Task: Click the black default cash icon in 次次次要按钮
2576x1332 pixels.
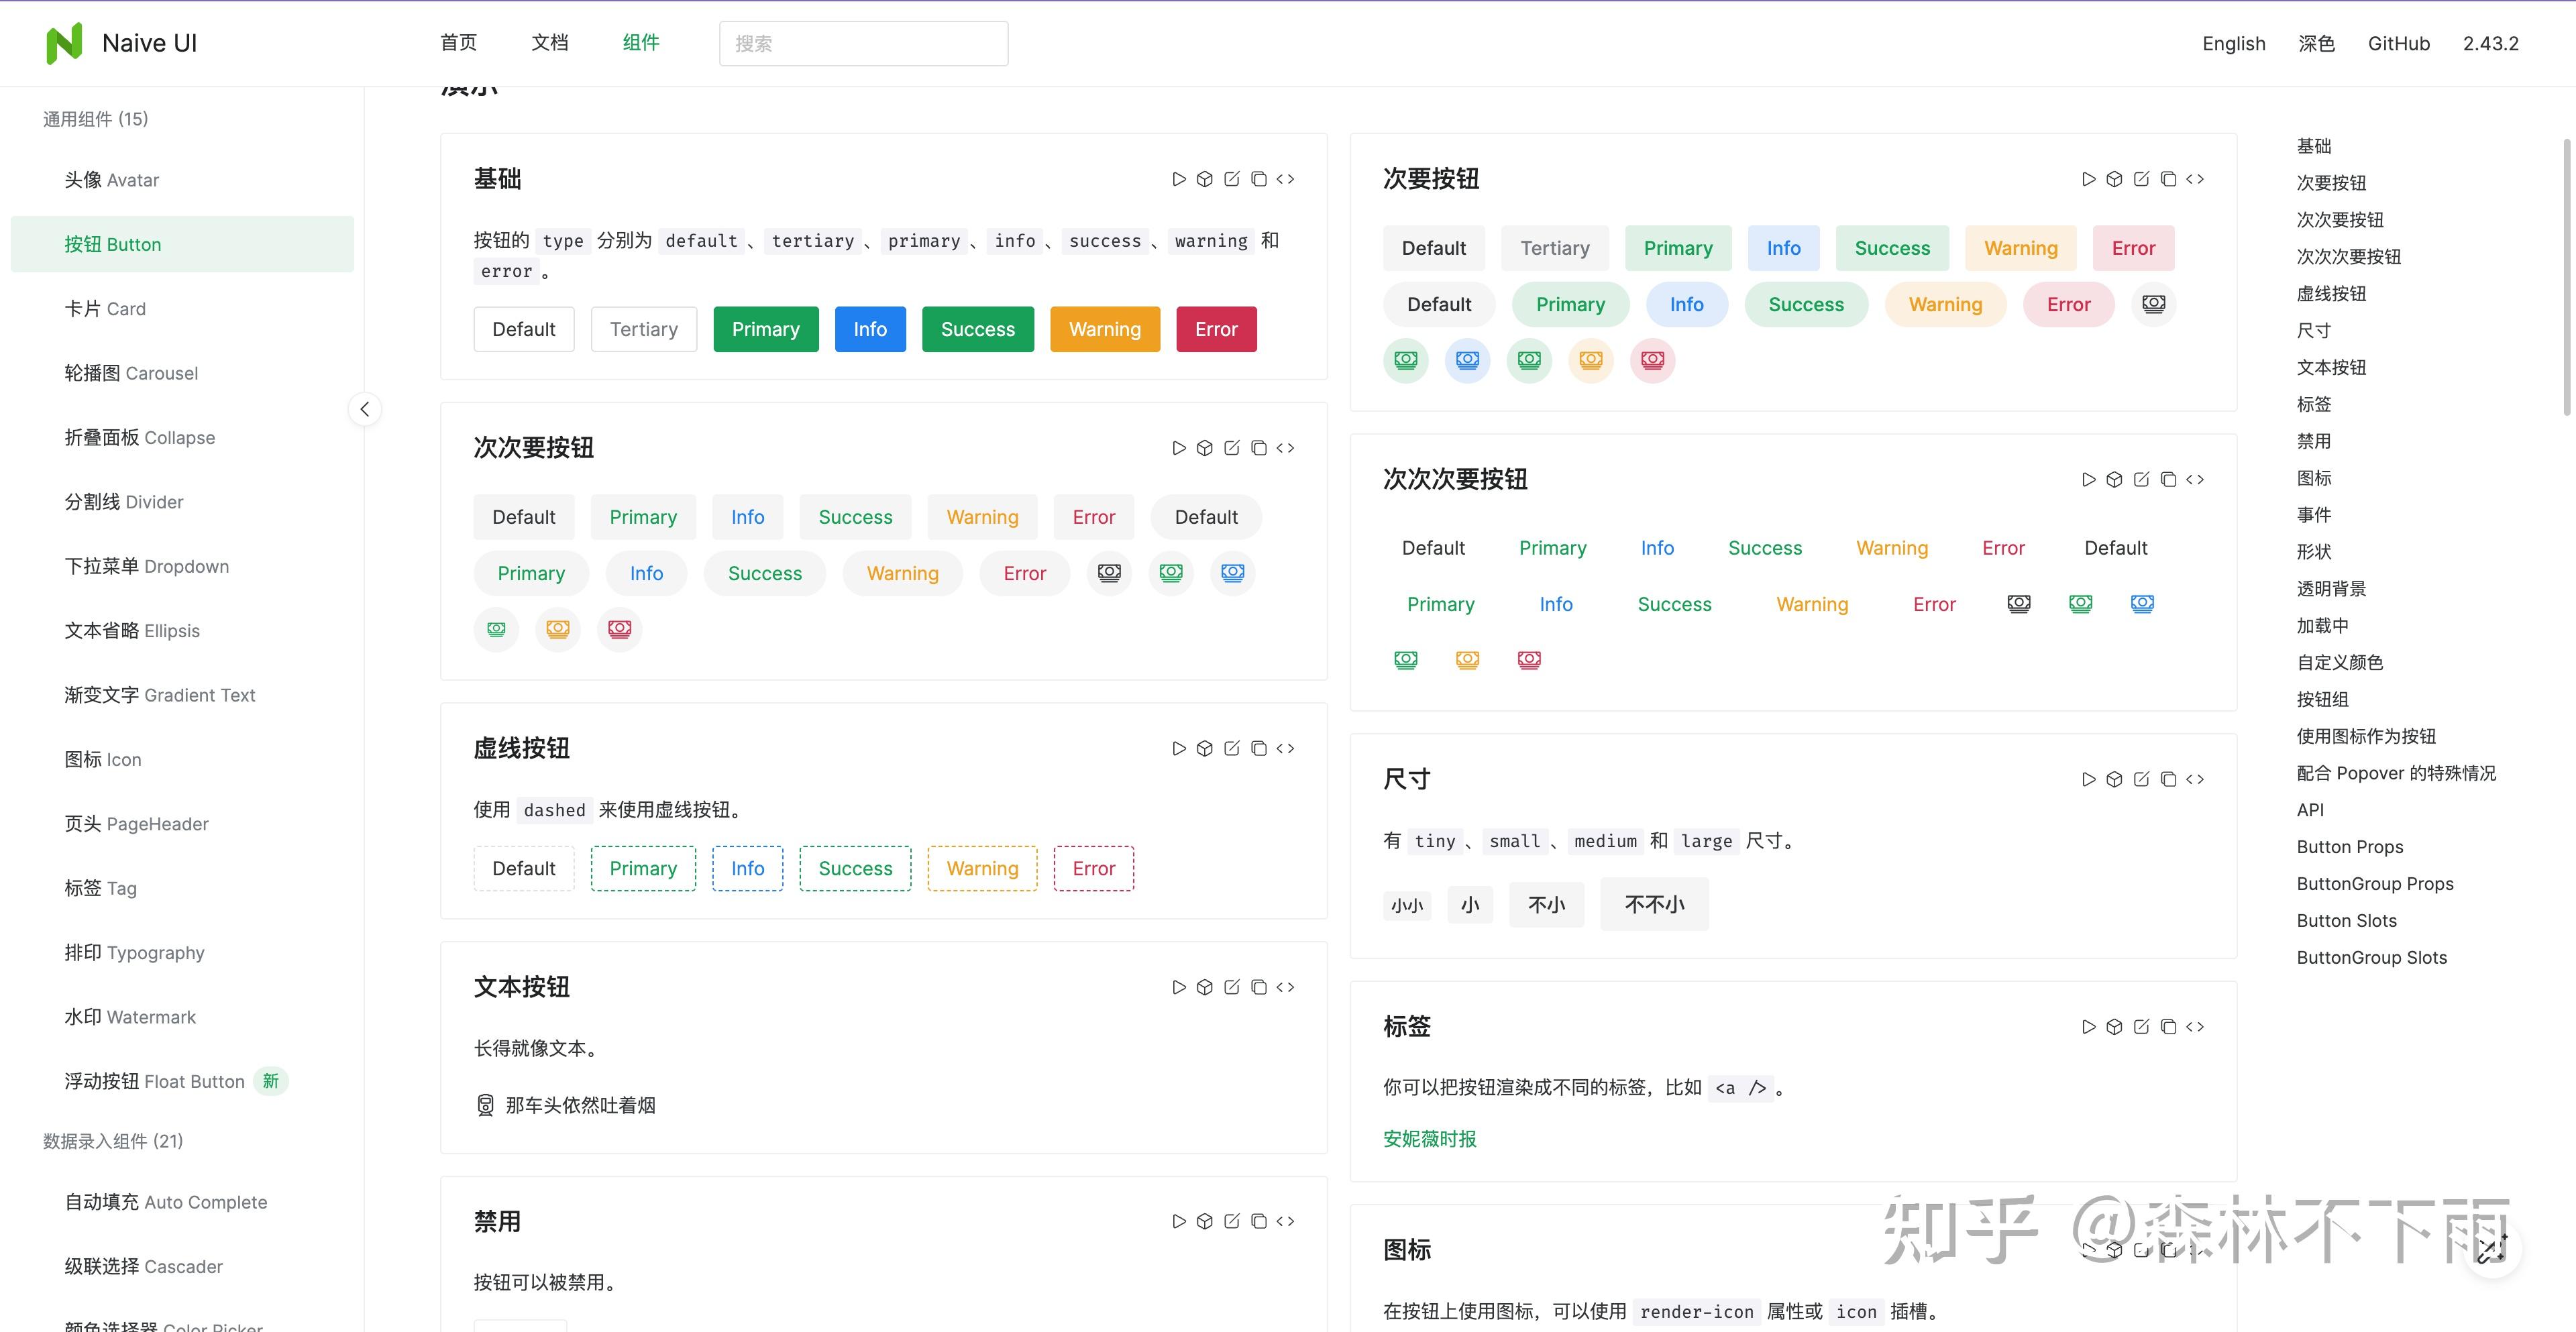Action: 2019,604
